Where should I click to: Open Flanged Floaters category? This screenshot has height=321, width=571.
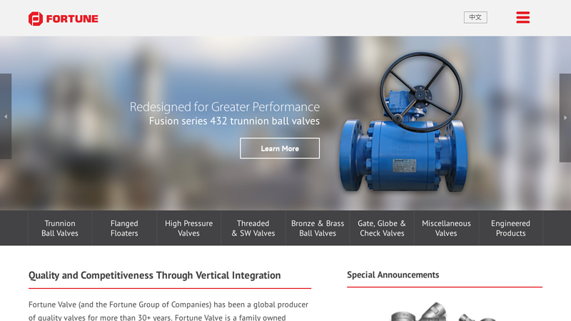pos(124,228)
